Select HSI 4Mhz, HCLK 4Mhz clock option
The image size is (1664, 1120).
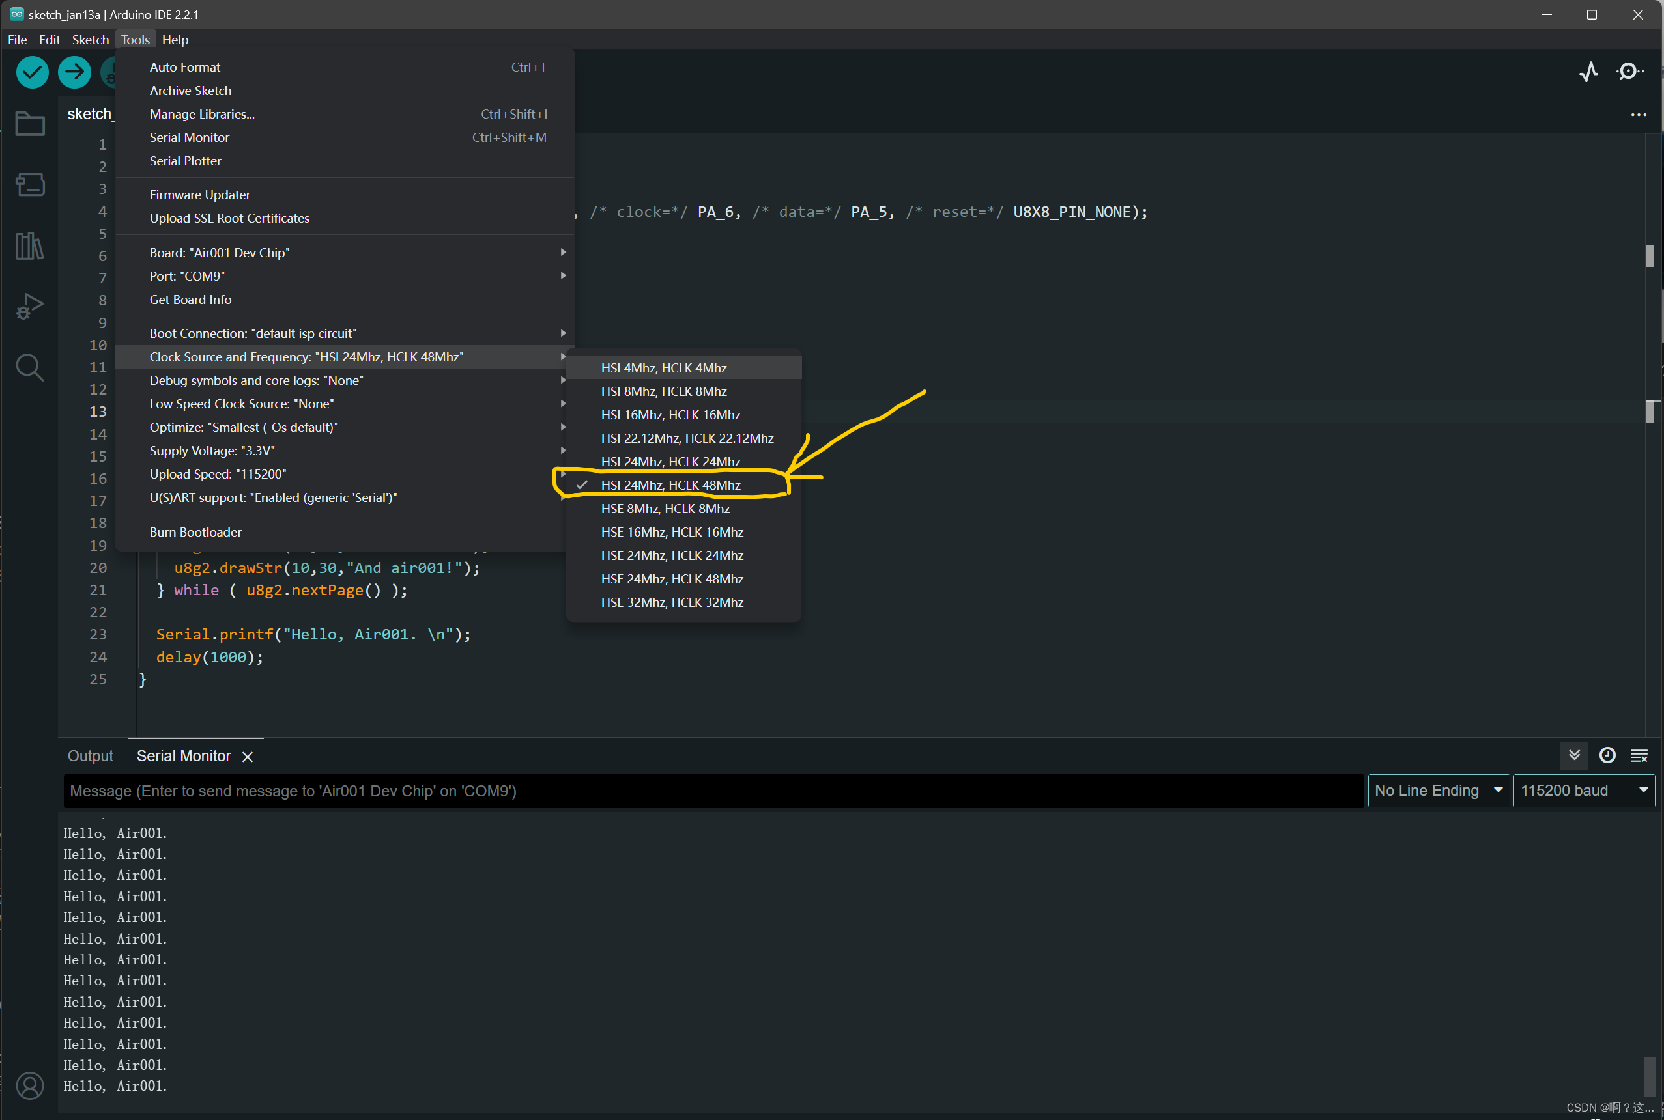click(x=683, y=368)
